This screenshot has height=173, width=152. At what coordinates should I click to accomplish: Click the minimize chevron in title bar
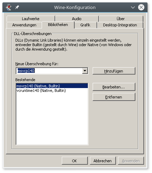tap(133, 8)
